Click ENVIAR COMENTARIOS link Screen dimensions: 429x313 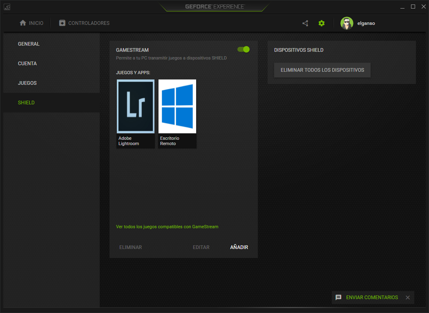pyautogui.click(x=372, y=298)
